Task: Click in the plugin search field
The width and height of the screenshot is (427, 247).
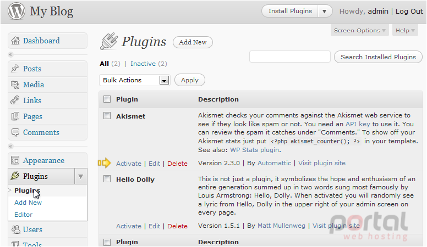Action: coord(290,57)
